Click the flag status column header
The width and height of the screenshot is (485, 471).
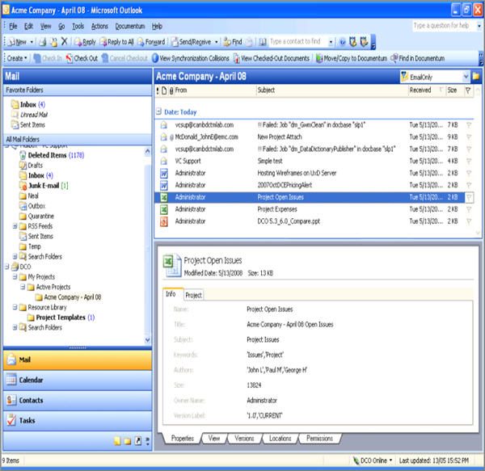tap(468, 90)
